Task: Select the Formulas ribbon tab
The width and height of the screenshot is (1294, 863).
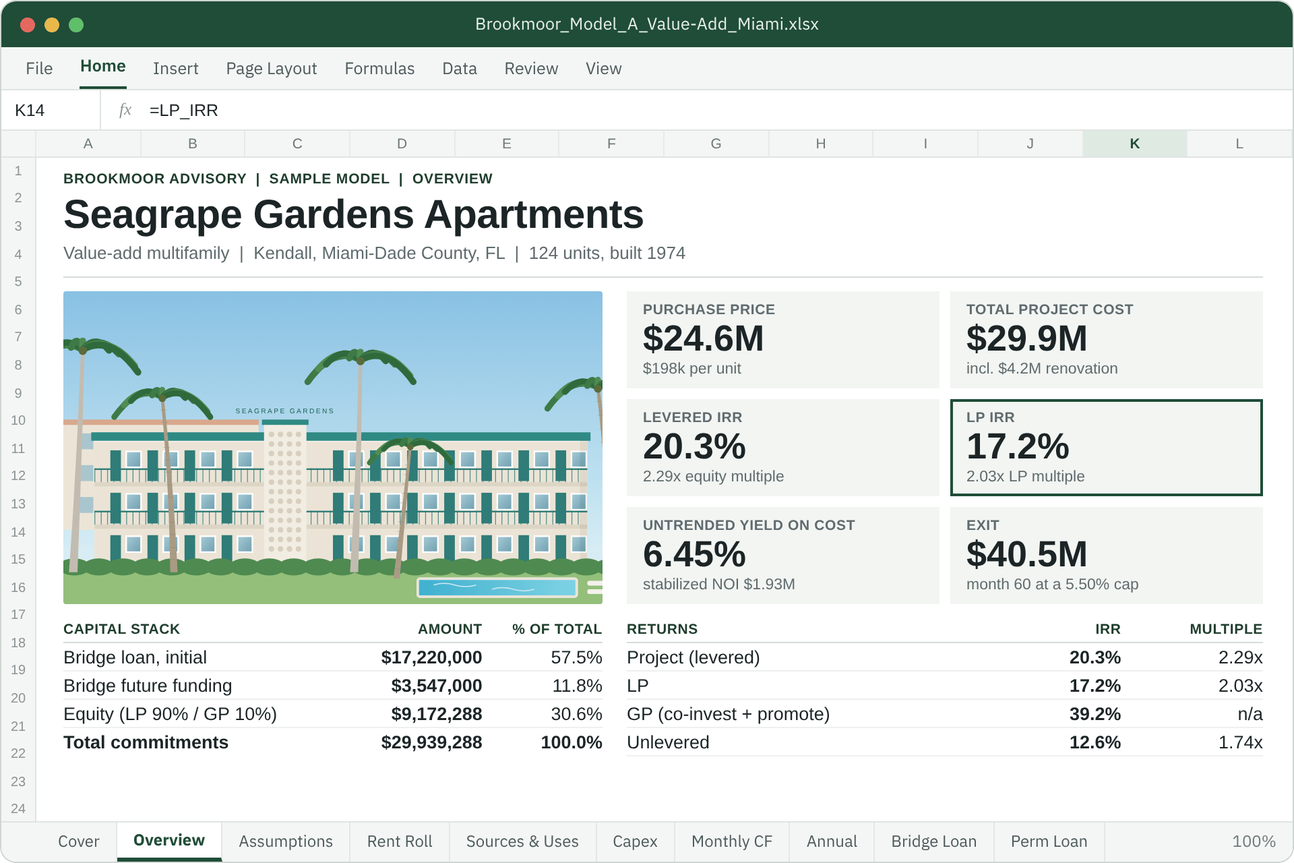Action: coord(379,68)
